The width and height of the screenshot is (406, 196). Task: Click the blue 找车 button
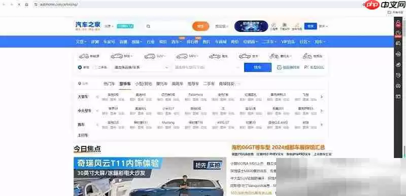258,67
